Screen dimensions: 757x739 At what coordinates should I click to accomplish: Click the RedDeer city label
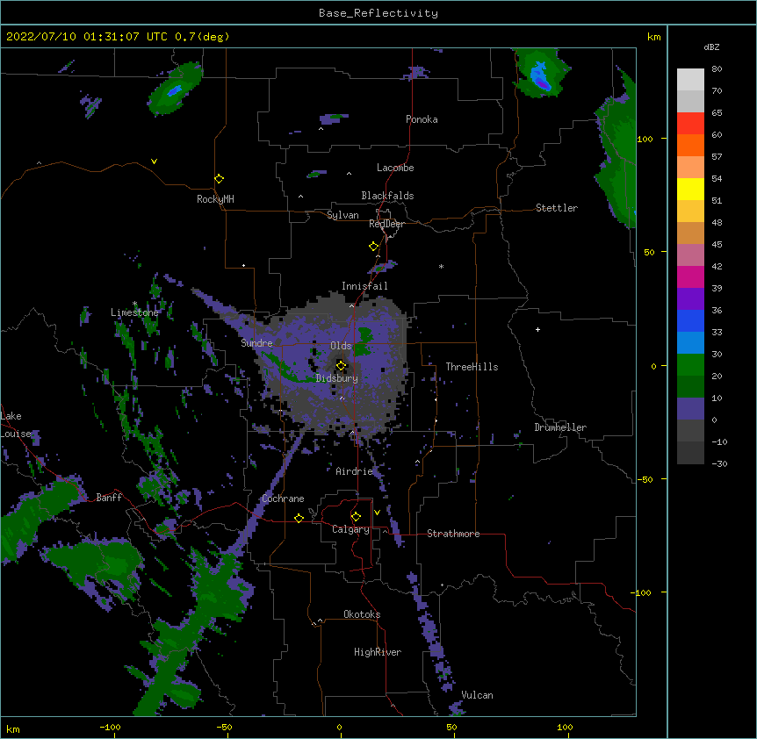[386, 224]
